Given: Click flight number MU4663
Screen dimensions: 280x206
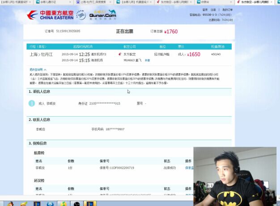Looking at the screenshot, I should pyautogui.click(x=129, y=60).
